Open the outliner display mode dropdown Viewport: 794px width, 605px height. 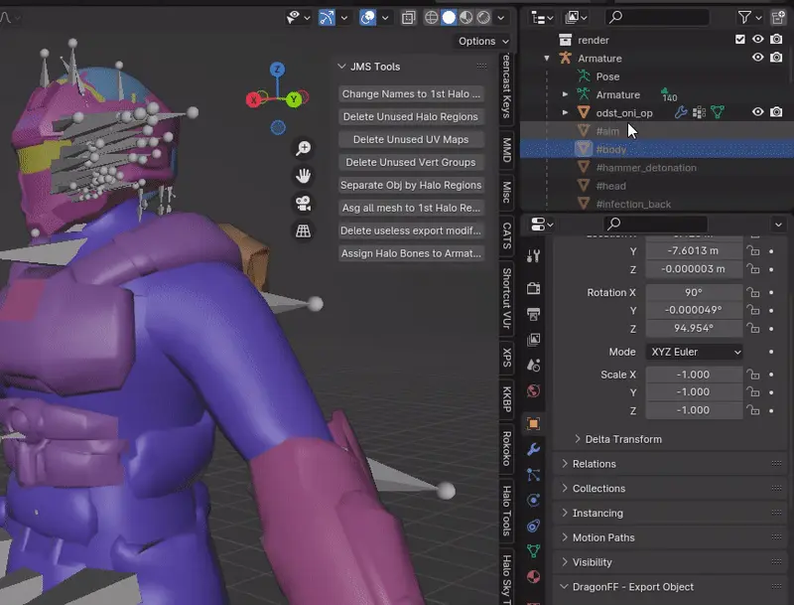click(578, 17)
